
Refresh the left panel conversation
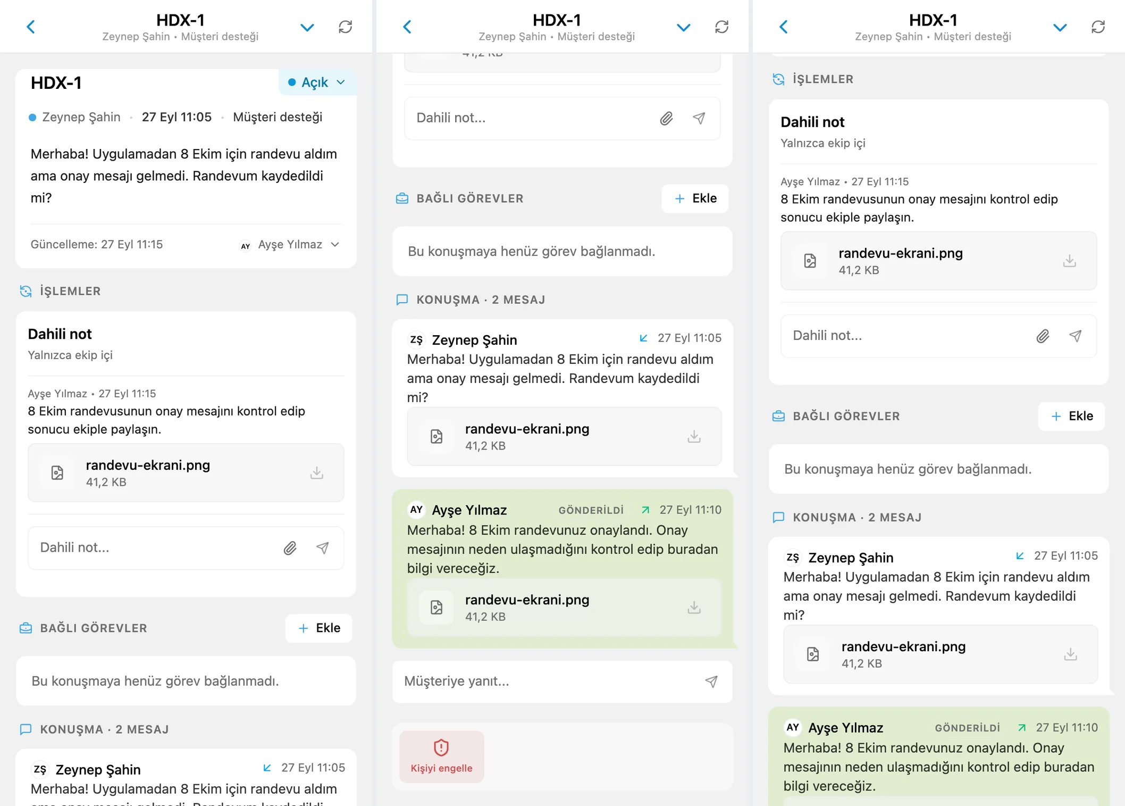tap(346, 27)
